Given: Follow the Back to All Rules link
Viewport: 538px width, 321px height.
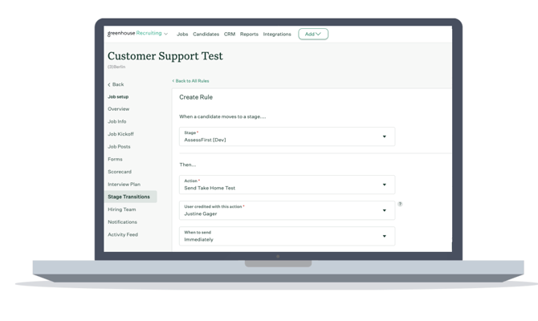Looking at the screenshot, I should (190, 81).
